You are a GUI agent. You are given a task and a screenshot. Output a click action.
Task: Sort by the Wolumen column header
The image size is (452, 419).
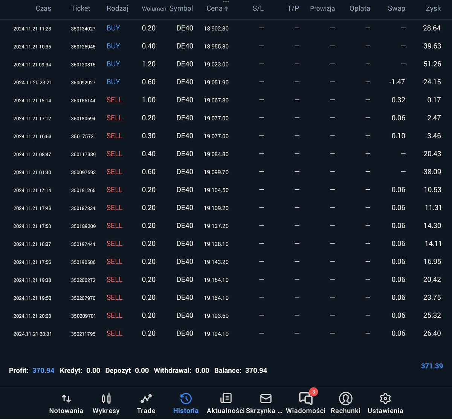tap(154, 9)
